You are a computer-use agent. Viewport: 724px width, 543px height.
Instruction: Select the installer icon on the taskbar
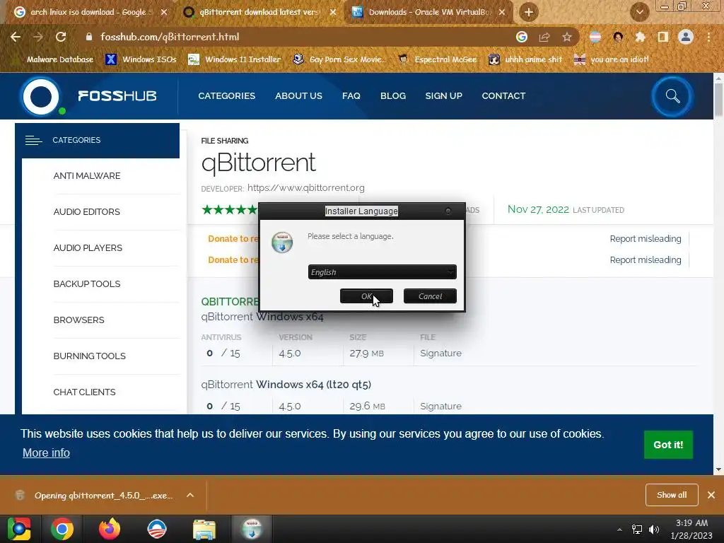tap(252, 529)
